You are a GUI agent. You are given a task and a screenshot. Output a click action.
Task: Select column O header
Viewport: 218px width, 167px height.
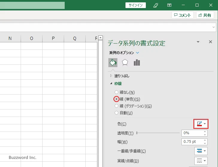click(31, 38)
